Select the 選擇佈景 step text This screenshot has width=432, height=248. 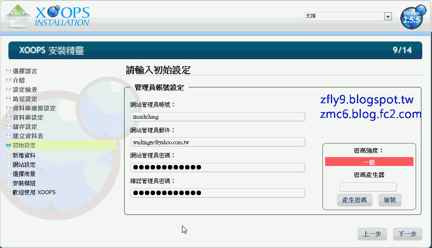[x=24, y=174]
